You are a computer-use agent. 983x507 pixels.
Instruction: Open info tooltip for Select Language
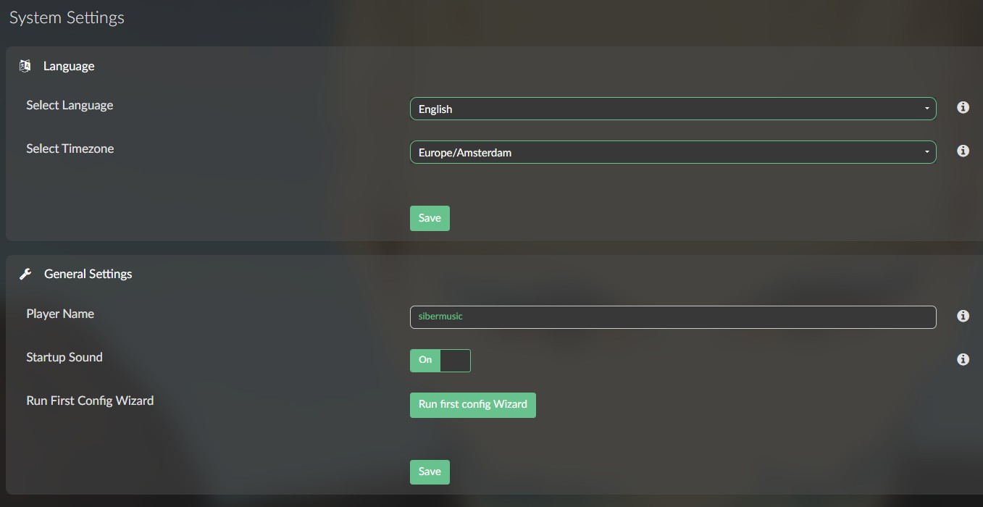tap(963, 107)
